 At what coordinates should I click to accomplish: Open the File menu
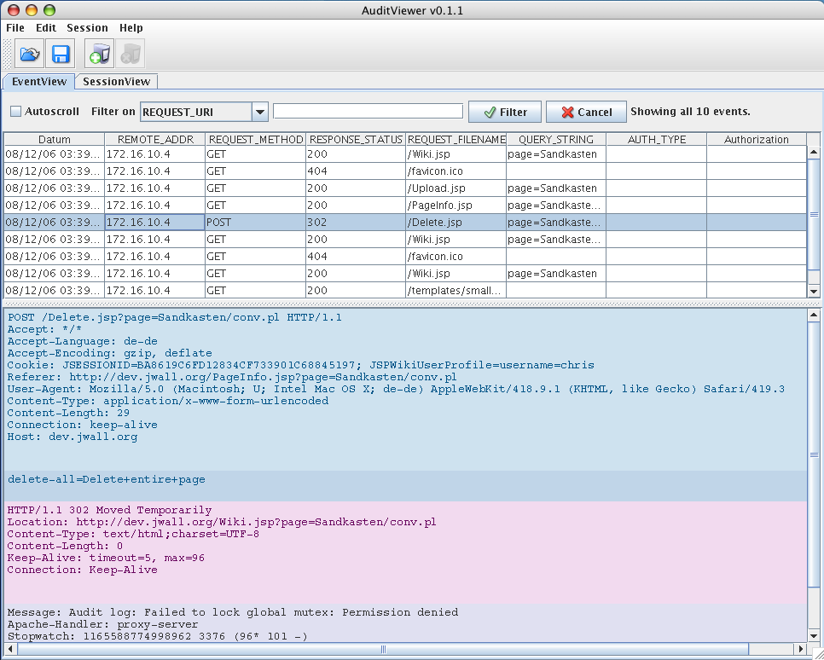(15, 28)
